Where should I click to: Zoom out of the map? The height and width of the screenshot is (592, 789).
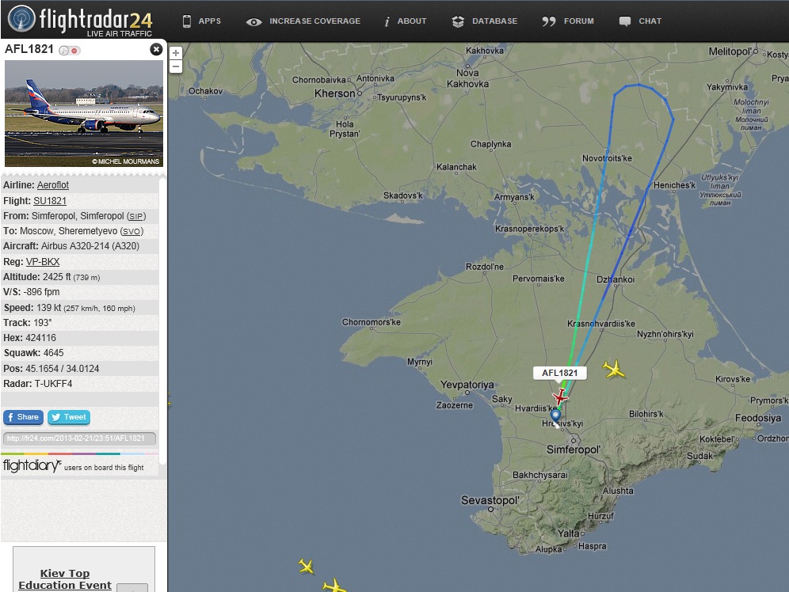tap(176, 66)
